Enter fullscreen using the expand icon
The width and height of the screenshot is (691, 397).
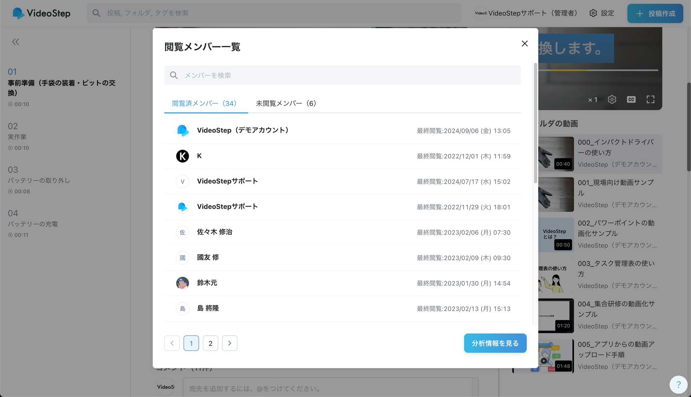[x=650, y=99]
